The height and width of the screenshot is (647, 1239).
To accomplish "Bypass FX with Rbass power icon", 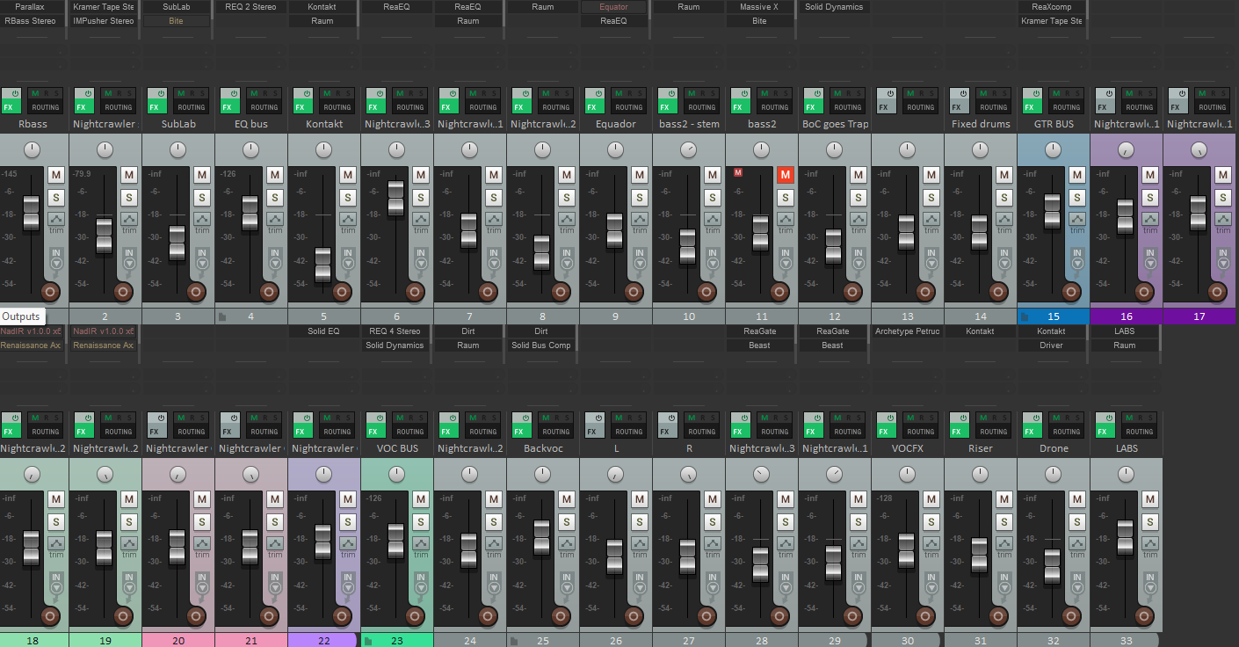I will 15,93.
